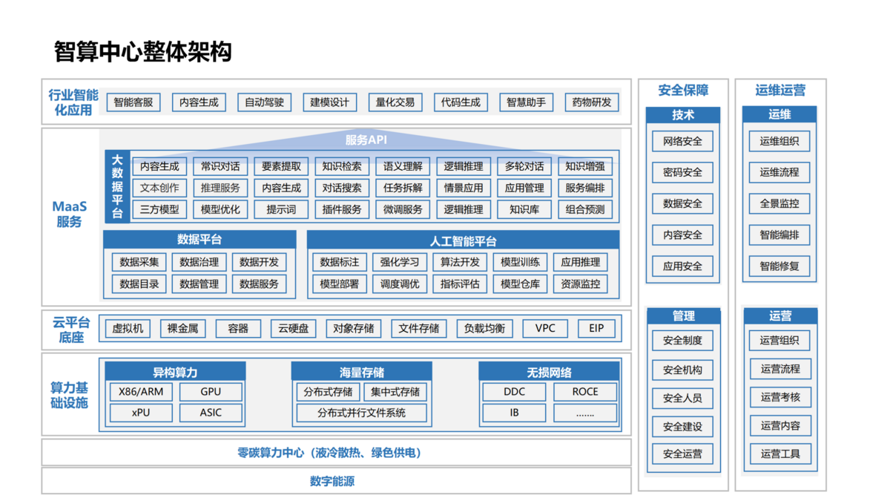Viewport: 890px width, 501px height.
Task: Select the 运营考核 box
Action: tap(779, 397)
